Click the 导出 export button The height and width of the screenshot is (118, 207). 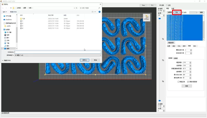point(177,12)
